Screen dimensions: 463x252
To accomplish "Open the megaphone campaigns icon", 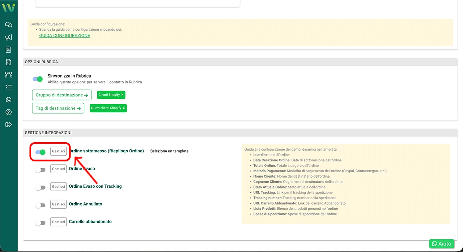I will (9, 38).
